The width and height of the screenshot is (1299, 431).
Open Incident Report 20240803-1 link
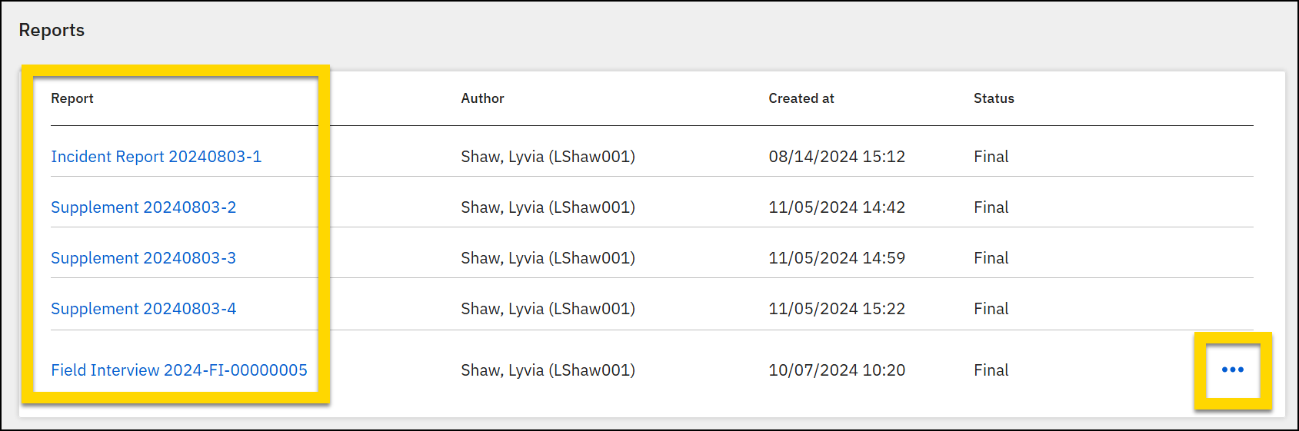(x=156, y=157)
